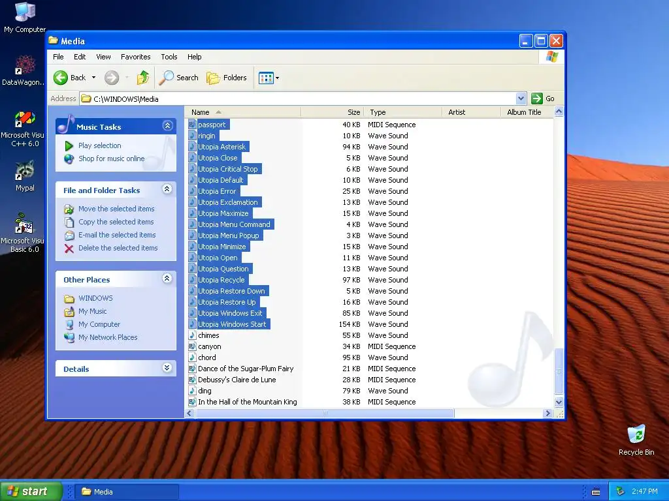Click the Move the selected items icon
Screen dimensions: 669x501
click(x=69, y=209)
